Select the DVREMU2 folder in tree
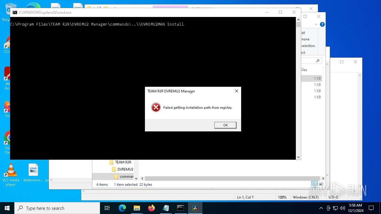381x214 pixels. [122, 169]
